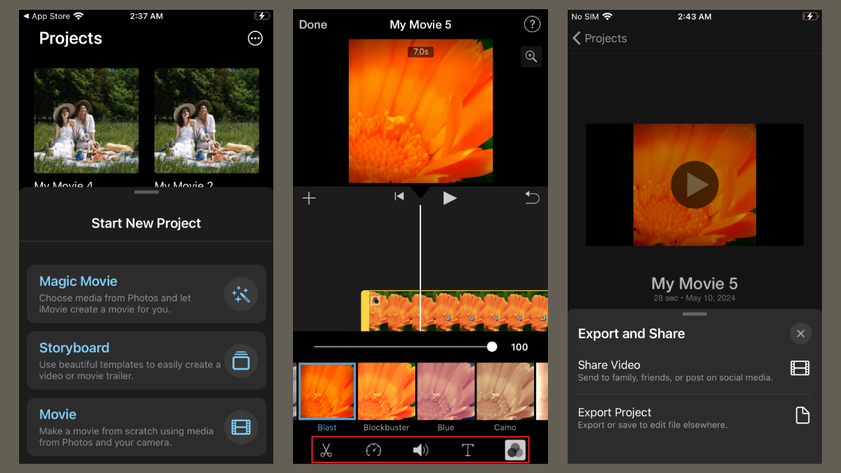Open the Filters tool
This screenshot has width=841, height=473.
click(x=515, y=450)
